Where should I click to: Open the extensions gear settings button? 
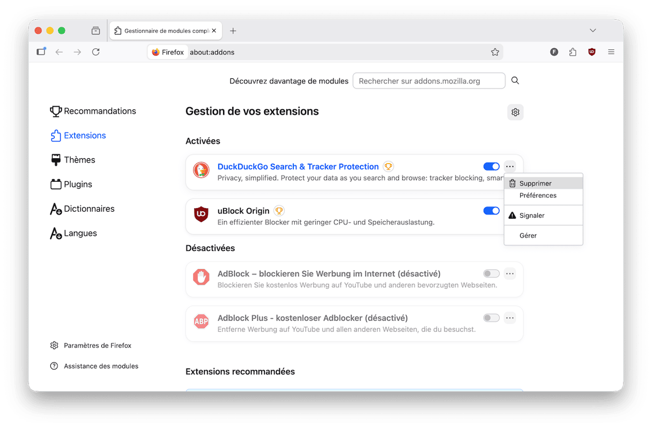515,112
